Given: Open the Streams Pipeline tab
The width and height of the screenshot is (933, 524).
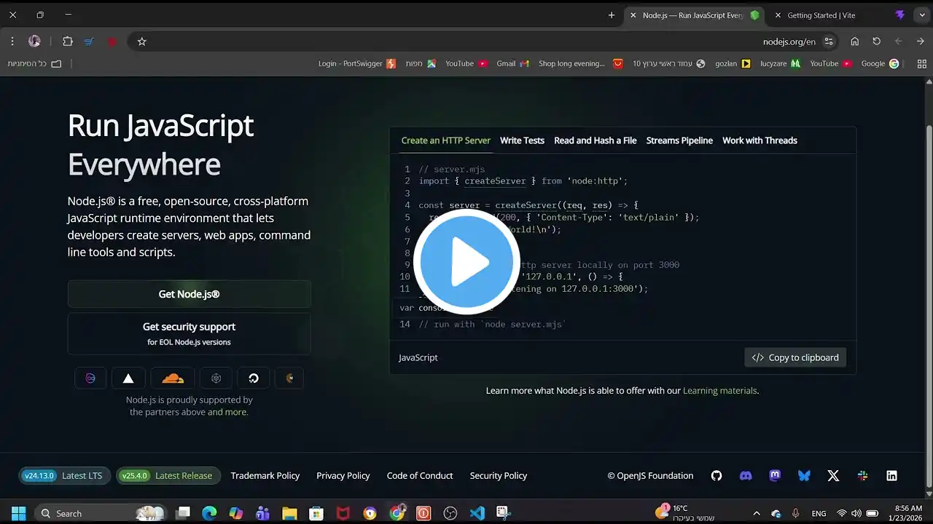Looking at the screenshot, I should [679, 140].
